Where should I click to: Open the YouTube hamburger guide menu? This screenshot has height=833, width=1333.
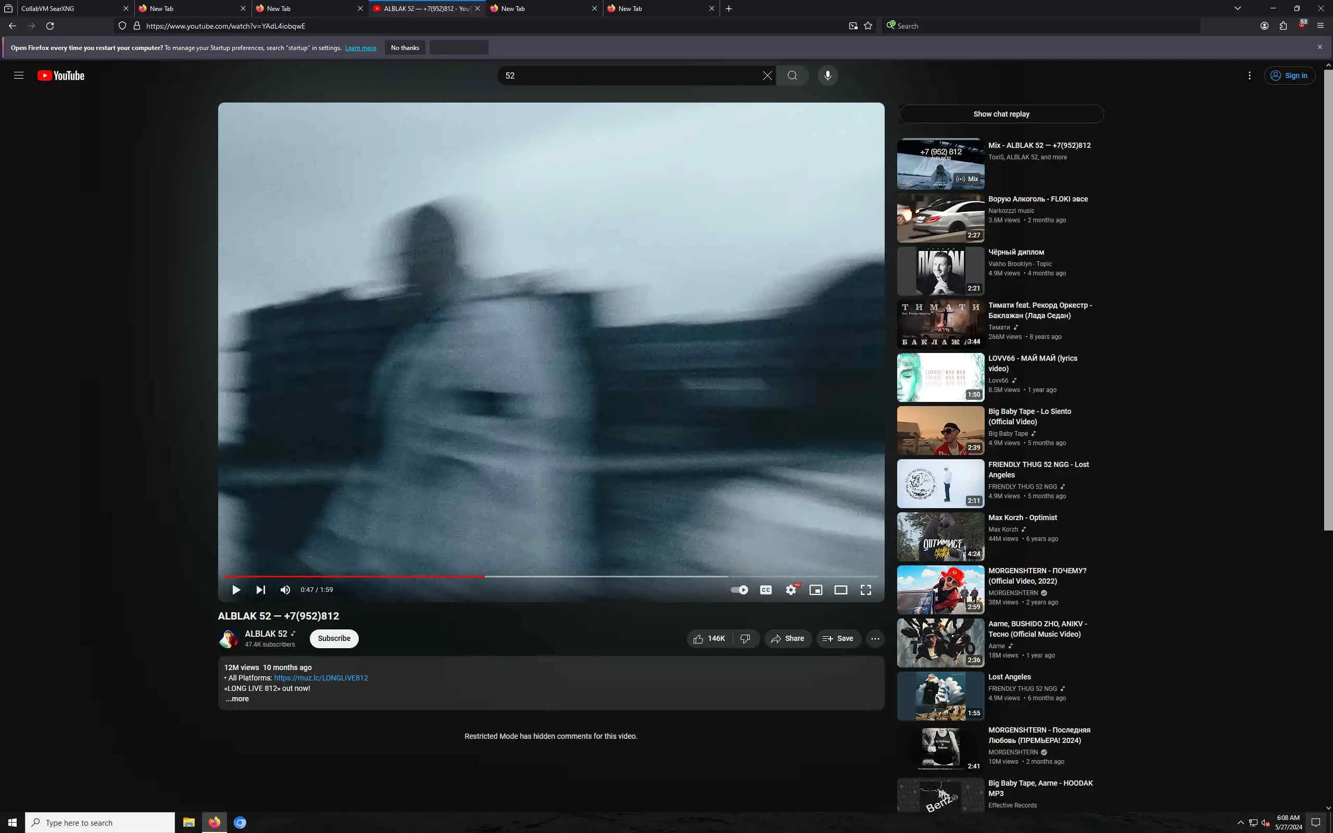[x=19, y=75]
